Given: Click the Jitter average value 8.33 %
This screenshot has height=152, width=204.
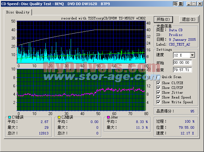Looking at the screenshot, I should (x=142, y=122).
